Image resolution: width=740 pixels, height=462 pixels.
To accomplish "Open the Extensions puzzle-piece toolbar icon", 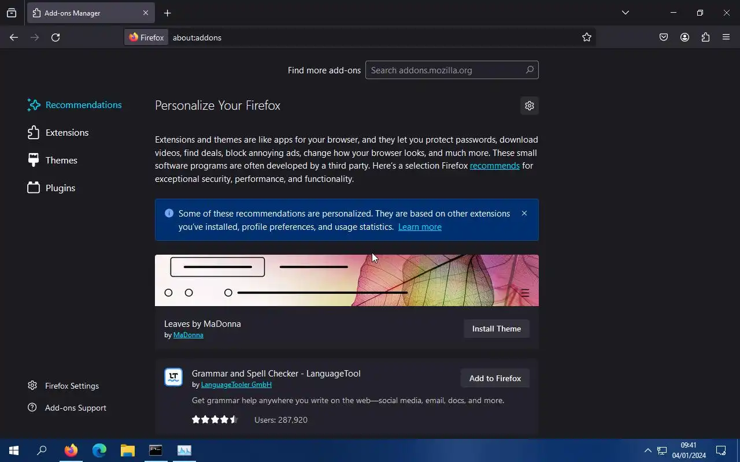I will pos(705,38).
